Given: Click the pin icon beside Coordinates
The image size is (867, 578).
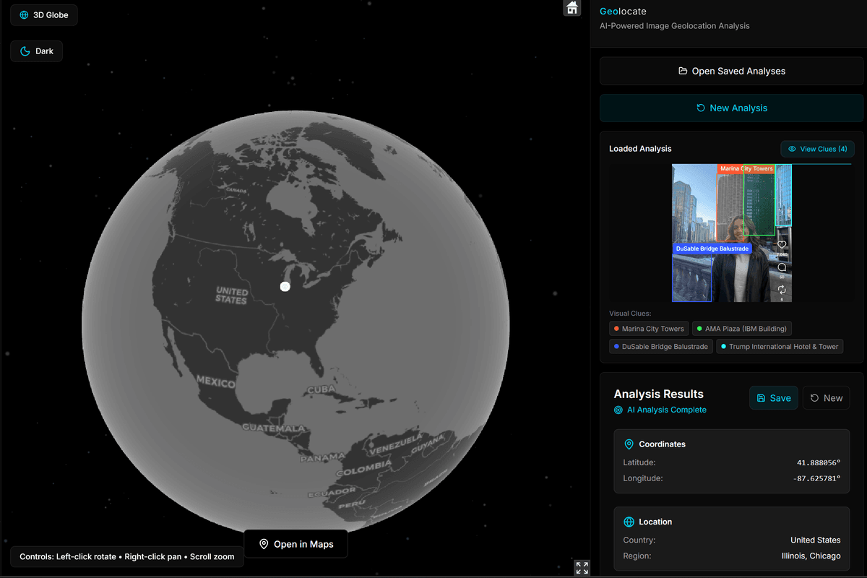Looking at the screenshot, I should pos(629,444).
